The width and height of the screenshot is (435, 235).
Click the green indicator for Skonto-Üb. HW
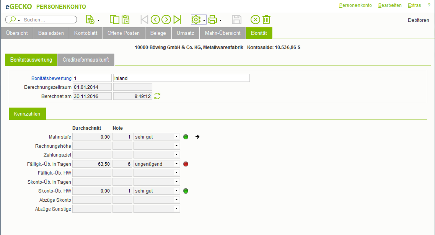(186, 191)
